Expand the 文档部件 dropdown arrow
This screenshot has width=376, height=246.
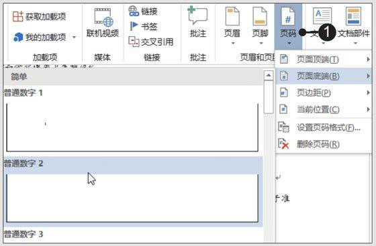(355, 44)
